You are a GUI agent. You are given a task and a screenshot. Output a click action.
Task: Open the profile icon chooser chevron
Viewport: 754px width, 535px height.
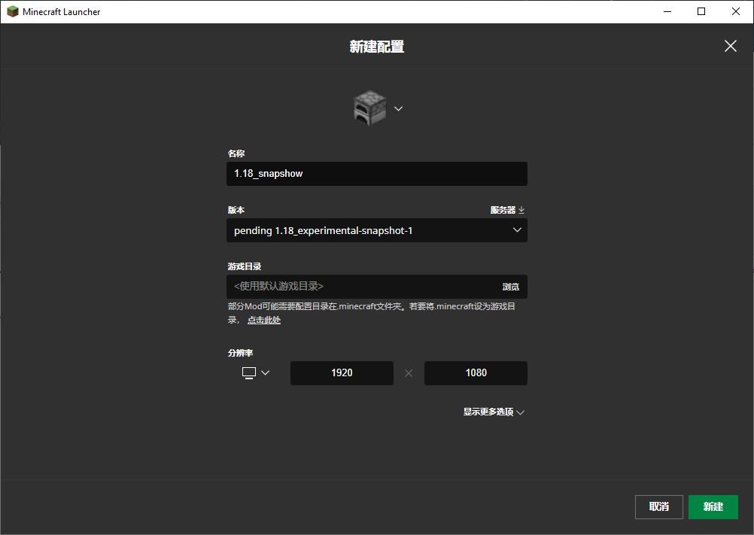[398, 108]
